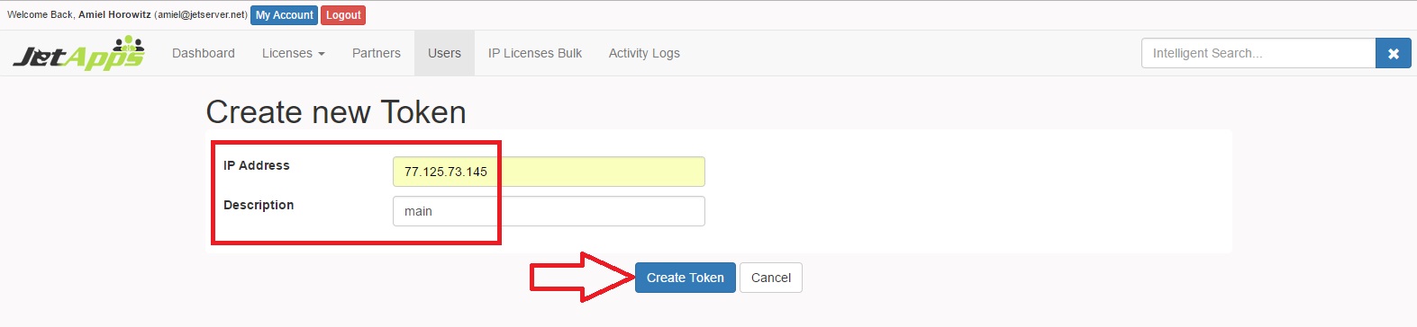Open IP Licenses Bulk page

point(535,53)
